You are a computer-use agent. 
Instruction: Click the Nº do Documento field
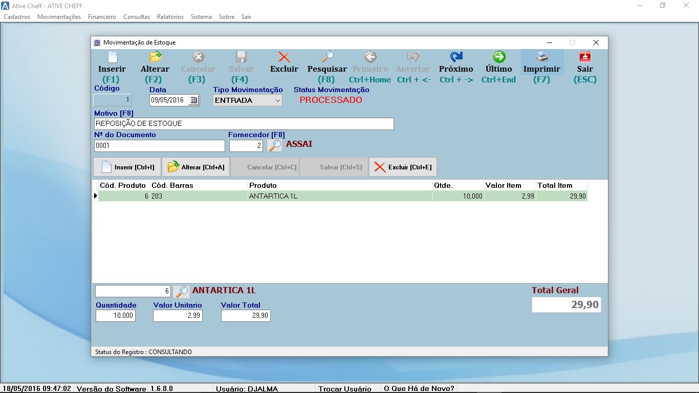coord(160,146)
